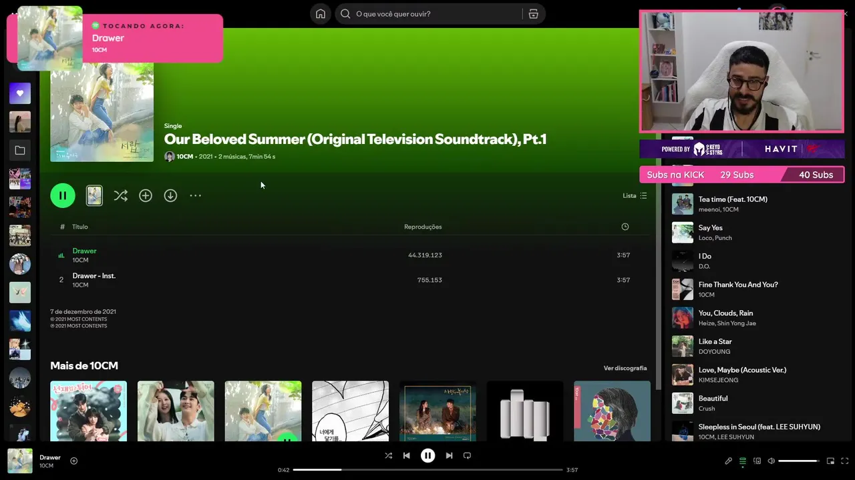Open Liked Songs heart in sidebar
This screenshot has width=855, height=480.
coord(20,93)
